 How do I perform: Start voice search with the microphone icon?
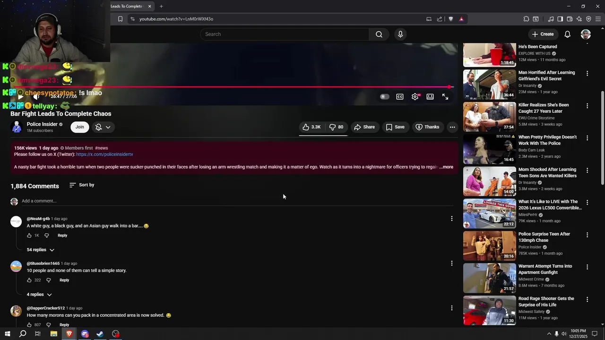pos(400,34)
